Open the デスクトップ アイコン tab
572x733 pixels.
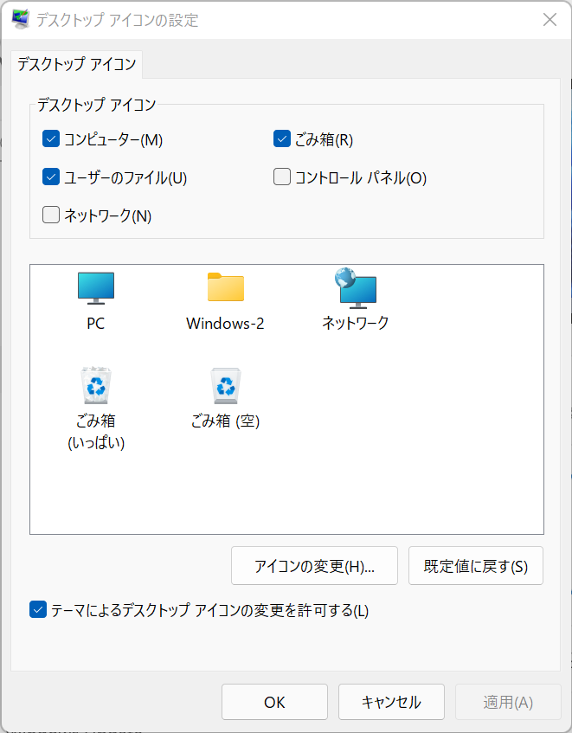tap(77, 64)
